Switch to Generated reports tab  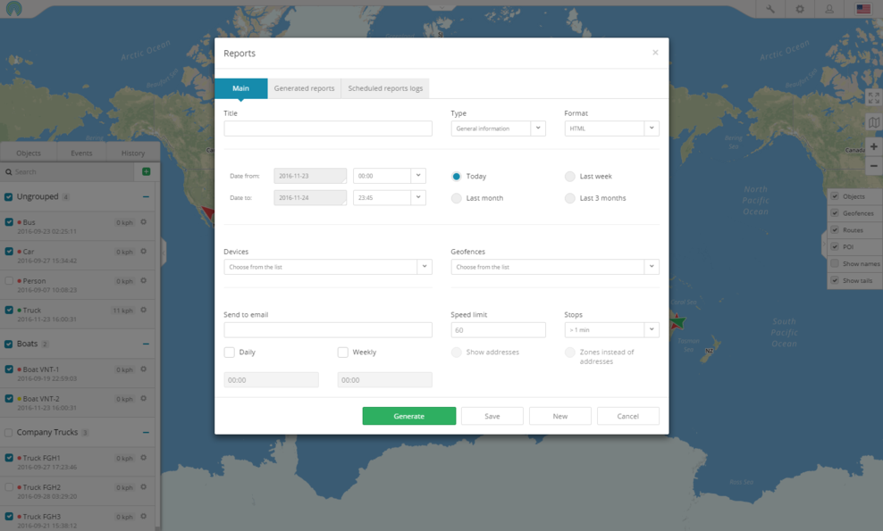click(304, 88)
